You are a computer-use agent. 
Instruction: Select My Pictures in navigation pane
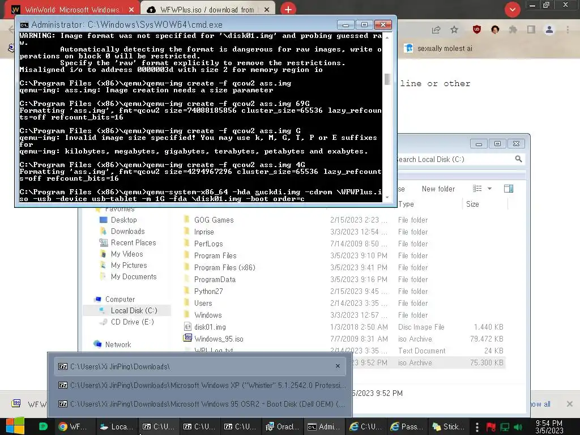tap(123, 266)
